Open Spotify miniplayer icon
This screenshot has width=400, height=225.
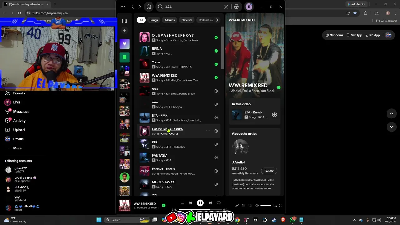coord(275,205)
